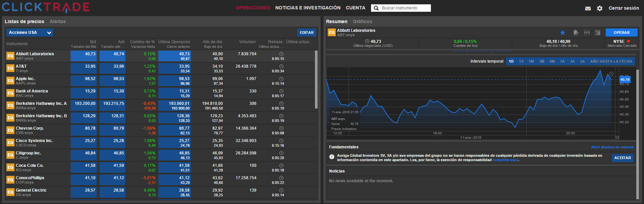The height and width of the screenshot is (204, 644).
Task: Select the 5A time interval
Action: click(582, 61)
